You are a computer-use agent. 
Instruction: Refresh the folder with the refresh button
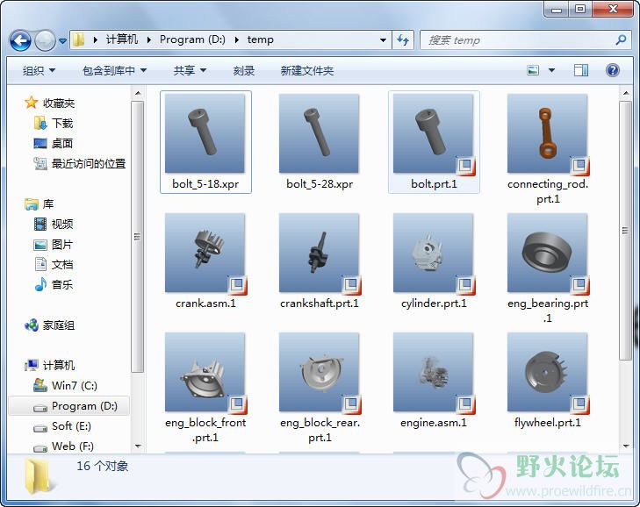(403, 40)
